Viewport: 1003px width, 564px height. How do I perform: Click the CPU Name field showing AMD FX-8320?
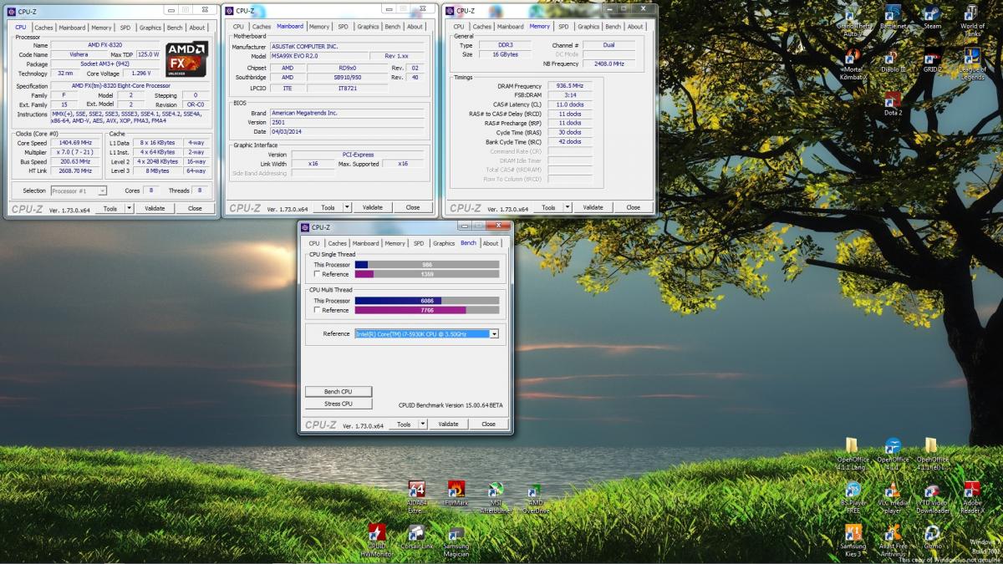104,45
